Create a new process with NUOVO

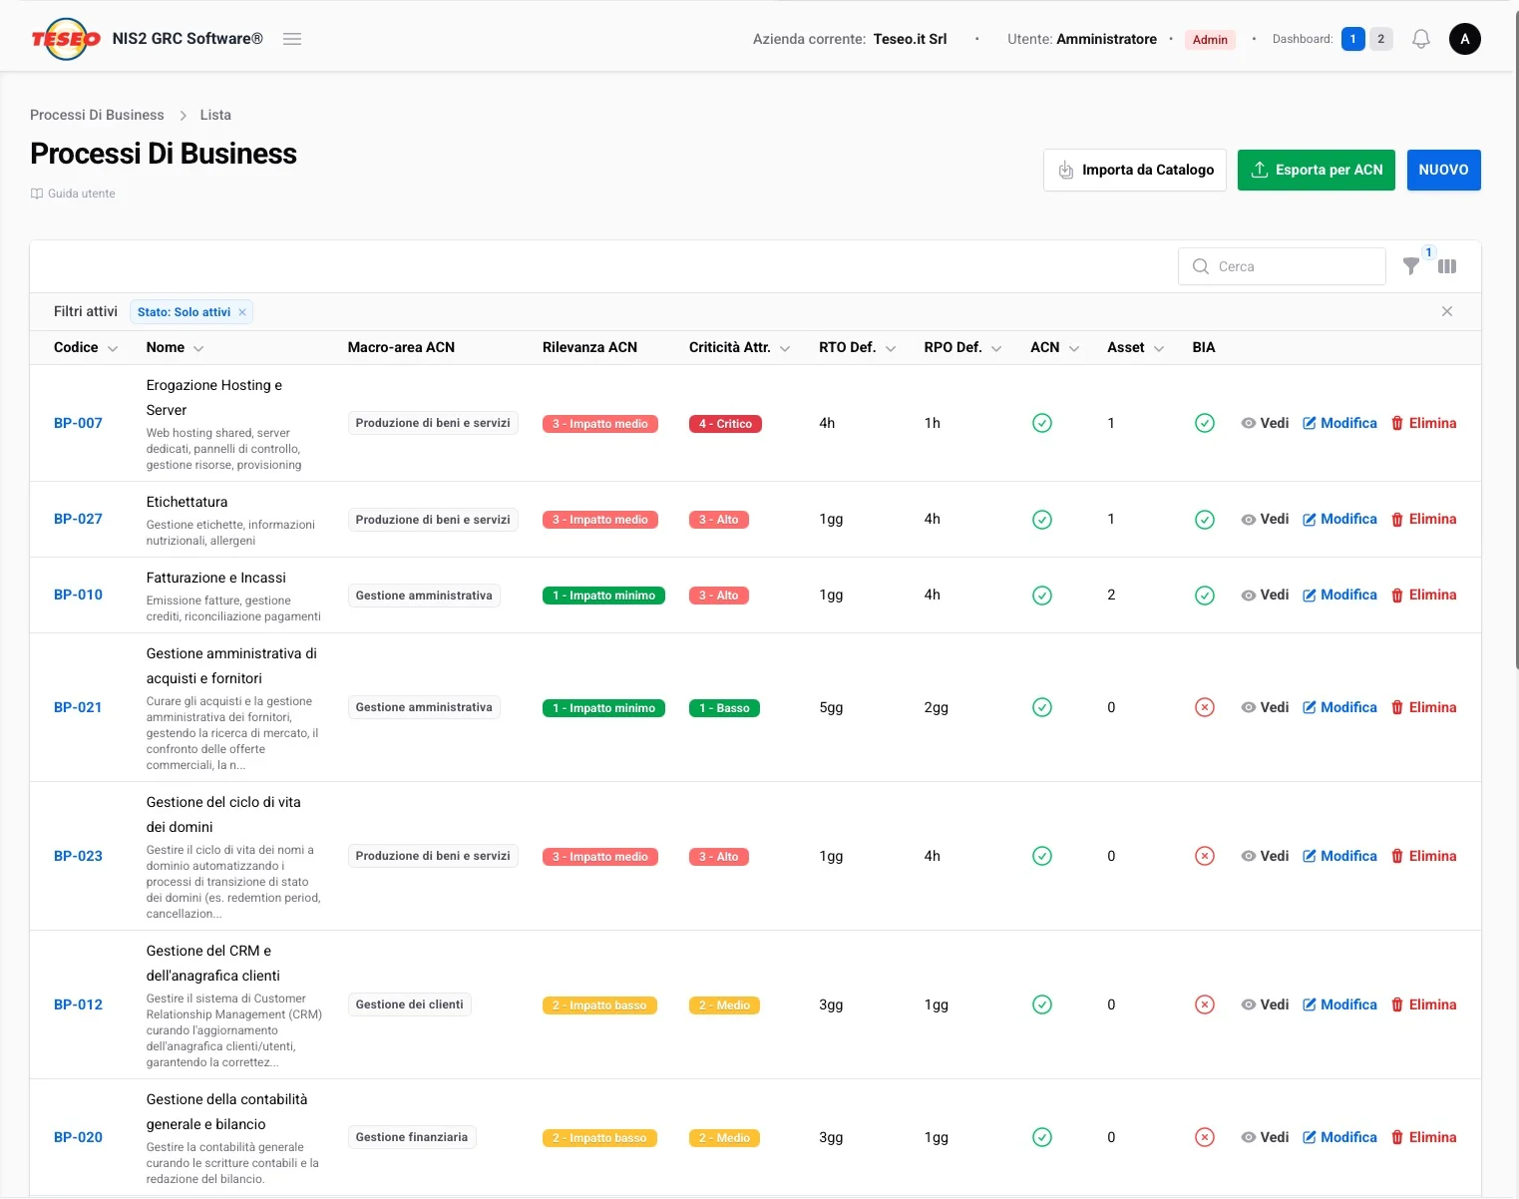(1444, 170)
